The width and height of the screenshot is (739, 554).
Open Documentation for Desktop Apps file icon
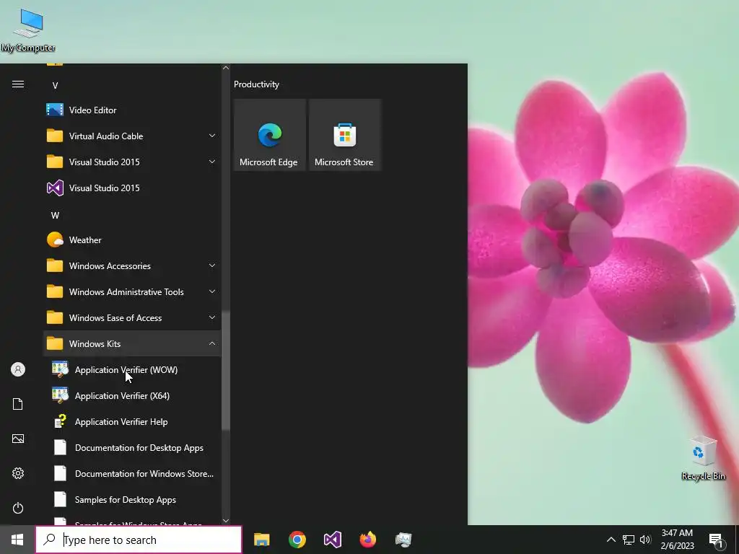(61, 447)
